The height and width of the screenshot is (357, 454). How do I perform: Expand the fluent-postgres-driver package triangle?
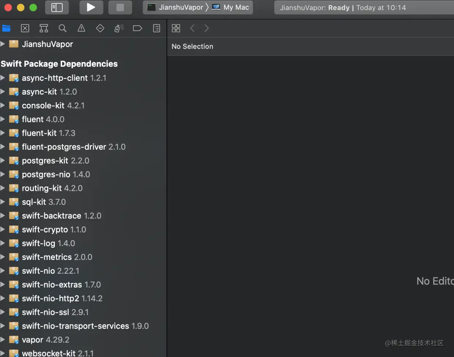coord(3,147)
